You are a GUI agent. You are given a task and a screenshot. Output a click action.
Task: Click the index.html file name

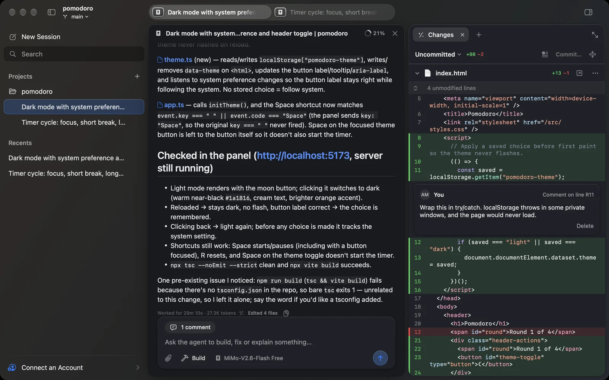451,73
